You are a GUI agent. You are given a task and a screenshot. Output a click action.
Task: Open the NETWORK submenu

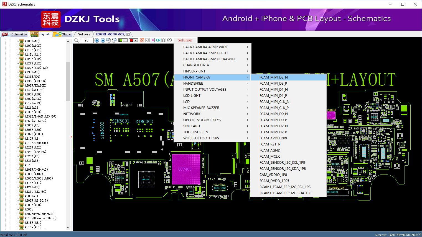(213, 114)
